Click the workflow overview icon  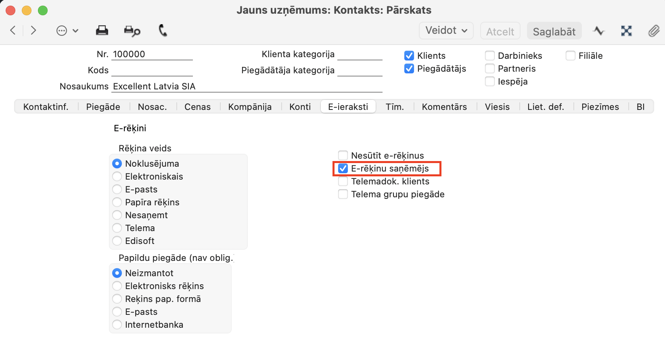(x=626, y=31)
